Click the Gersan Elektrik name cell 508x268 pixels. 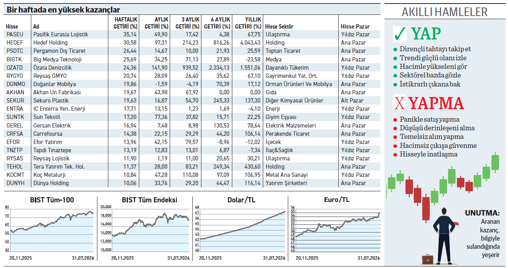coord(52,126)
